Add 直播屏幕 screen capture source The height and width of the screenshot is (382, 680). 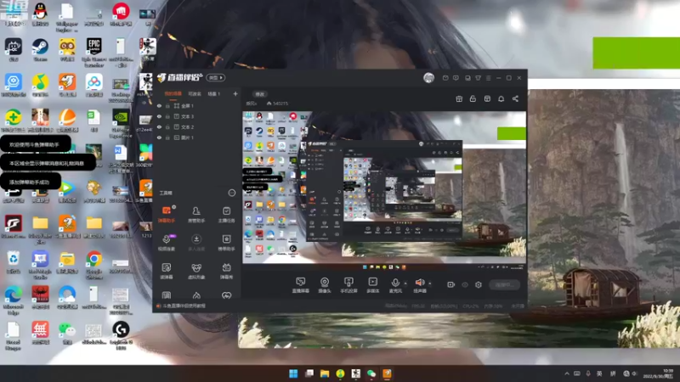tap(301, 285)
